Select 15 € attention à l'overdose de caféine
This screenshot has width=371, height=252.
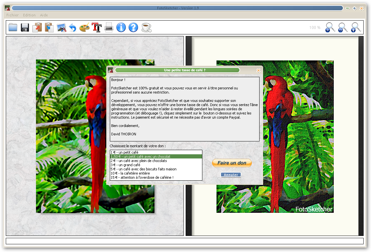(x=142, y=177)
